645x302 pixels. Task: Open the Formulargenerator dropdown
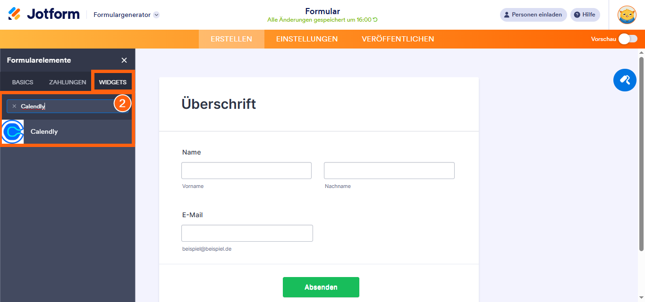point(125,15)
